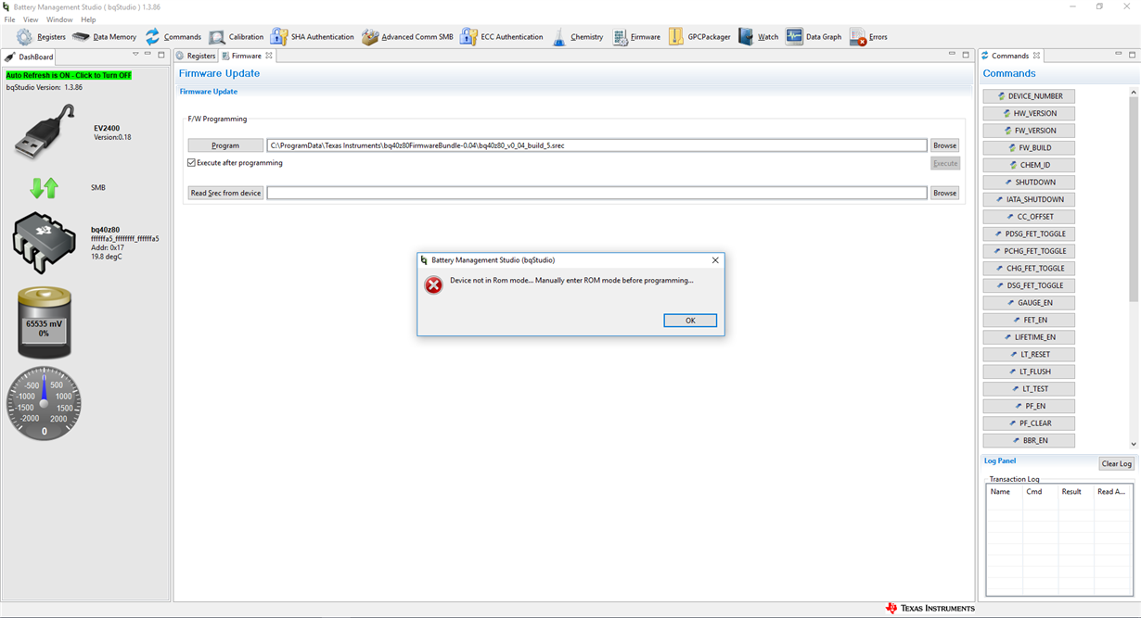
Task: Send GAUGE_EN command
Action: (x=1029, y=303)
